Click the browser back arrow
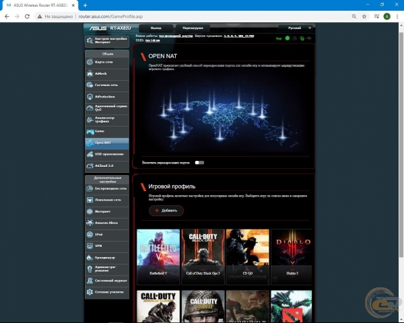The width and height of the screenshot is (404, 323). [7, 16]
